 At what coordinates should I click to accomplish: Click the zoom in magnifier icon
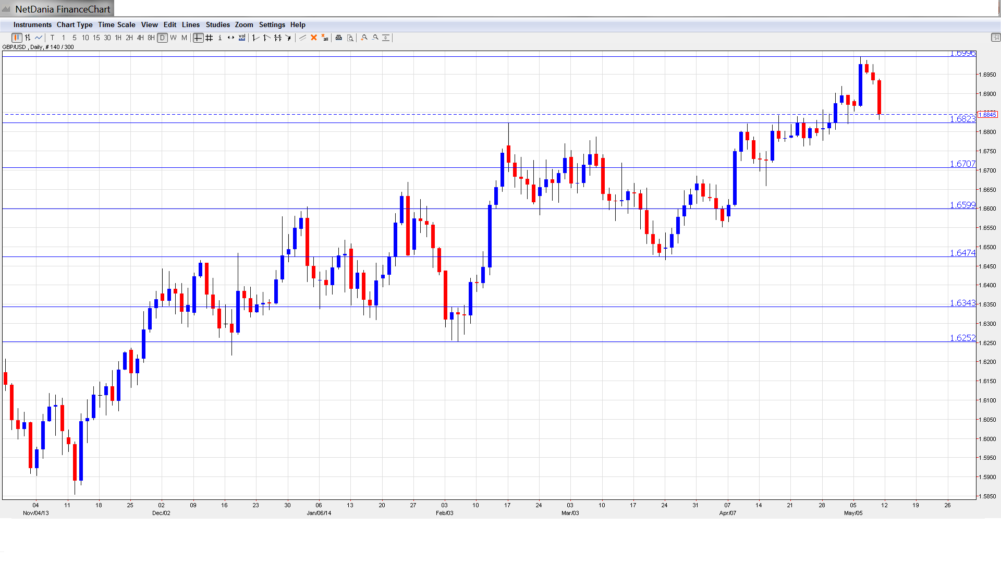click(364, 38)
